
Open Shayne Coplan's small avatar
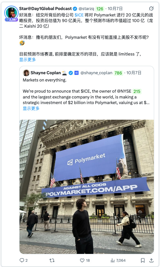click(26, 73)
